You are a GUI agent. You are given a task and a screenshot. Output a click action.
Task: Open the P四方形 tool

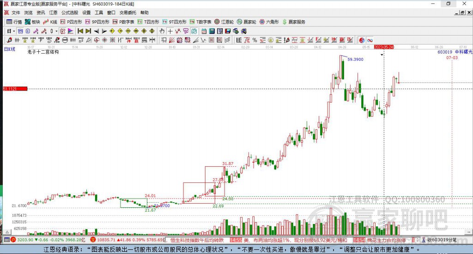[71, 22]
